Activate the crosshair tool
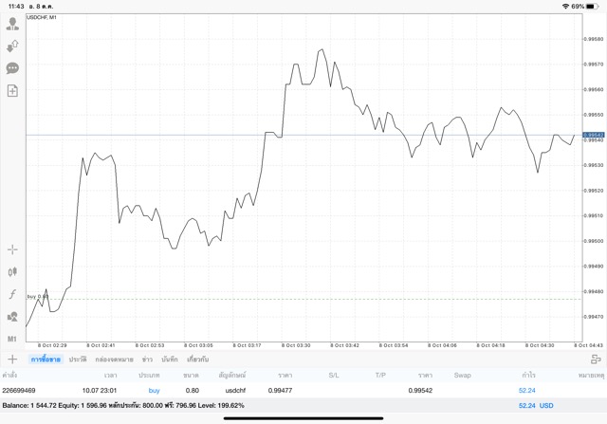The image size is (607, 424). [12, 249]
